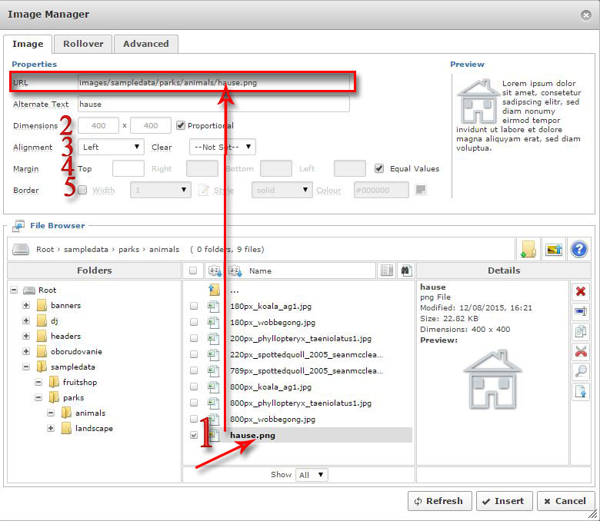Click the magnifier view icon

581,371
